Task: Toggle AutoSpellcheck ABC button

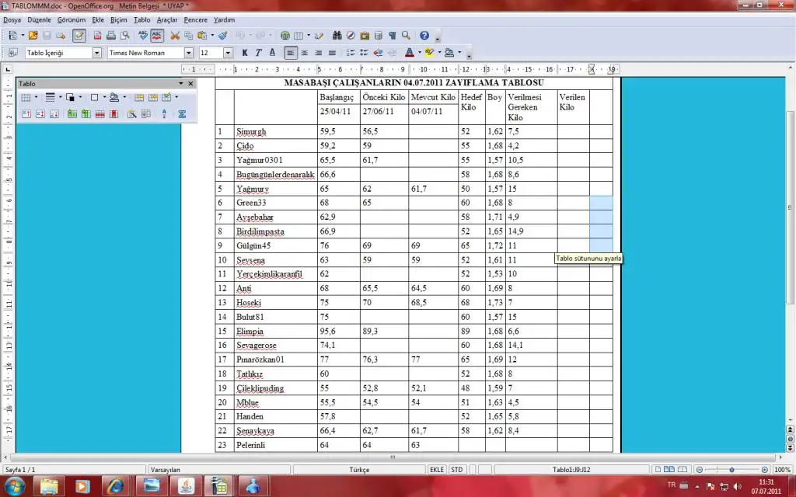Action: click(x=157, y=36)
